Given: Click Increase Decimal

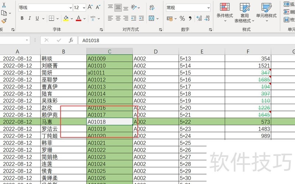Looking at the screenshot, I should click(x=199, y=18).
